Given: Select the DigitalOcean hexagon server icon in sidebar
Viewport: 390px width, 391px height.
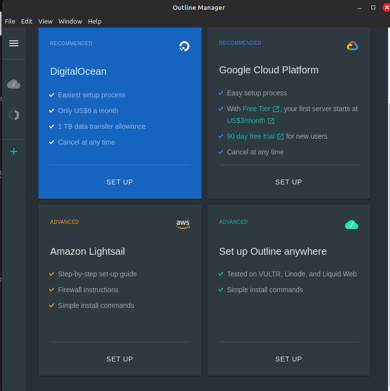Looking at the screenshot, I should tap(14, 115).
